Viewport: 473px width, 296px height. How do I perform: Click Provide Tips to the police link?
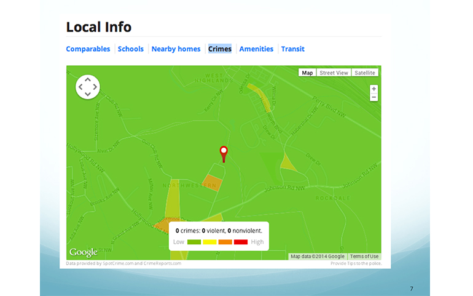click(356, 263)
